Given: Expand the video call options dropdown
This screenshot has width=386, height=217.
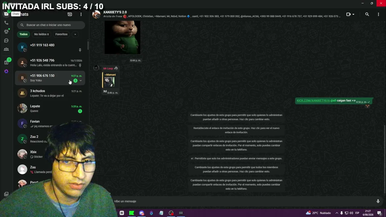Looking at the screenshot, I should point(353,14).
